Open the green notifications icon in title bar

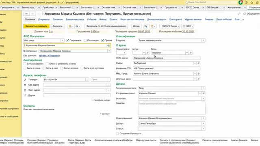(240, 2)
